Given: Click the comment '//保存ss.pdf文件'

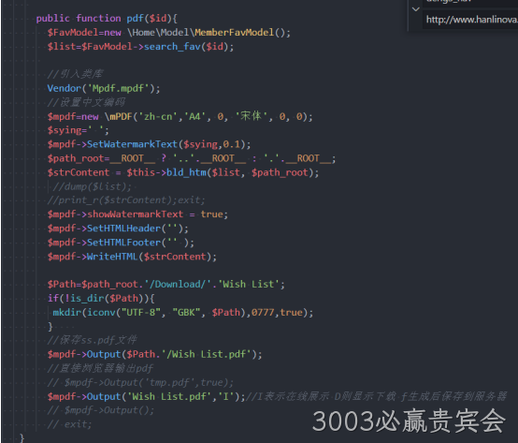Looking at the screenshot, I should click(x=92, y=340).
